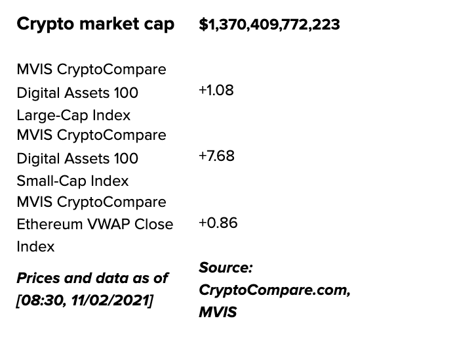Select the +1.08 index change value

(216, 90)
